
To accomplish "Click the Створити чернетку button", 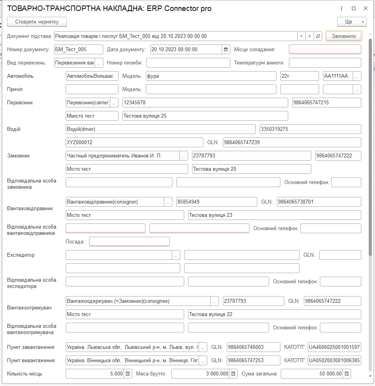I will click(37, 21).
